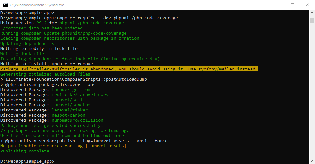Click 'Nothing to modify in lock file'
The height and width of the screenshot is (164, 315).
coord(39,49)
